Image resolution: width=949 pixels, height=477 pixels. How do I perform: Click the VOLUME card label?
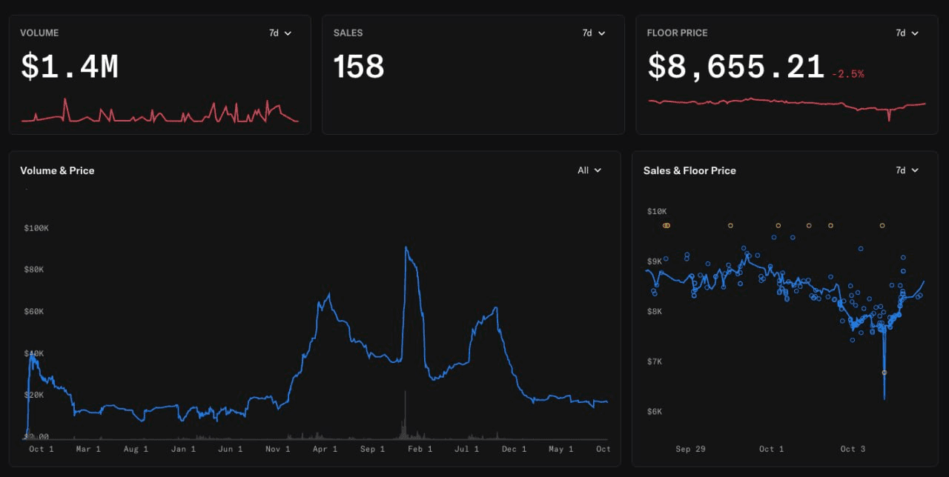39,33
